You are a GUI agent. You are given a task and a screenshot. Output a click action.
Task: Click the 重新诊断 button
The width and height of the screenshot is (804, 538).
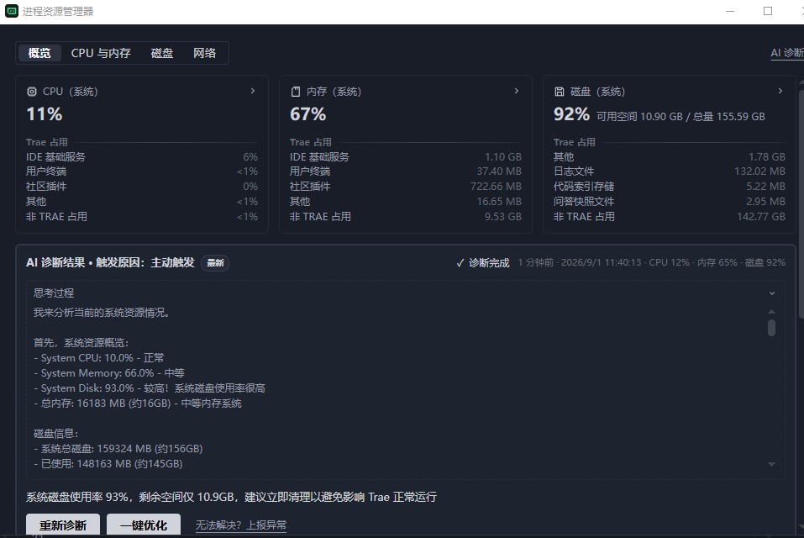pos(63,525)
